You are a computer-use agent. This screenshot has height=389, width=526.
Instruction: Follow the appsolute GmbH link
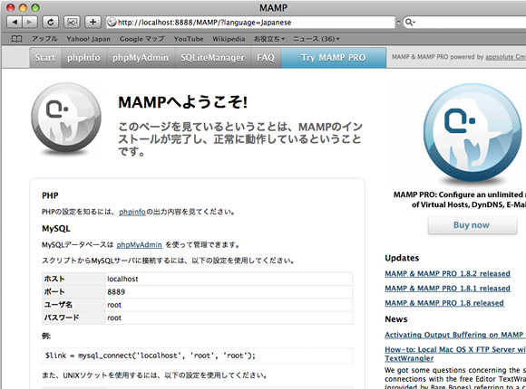505,57
